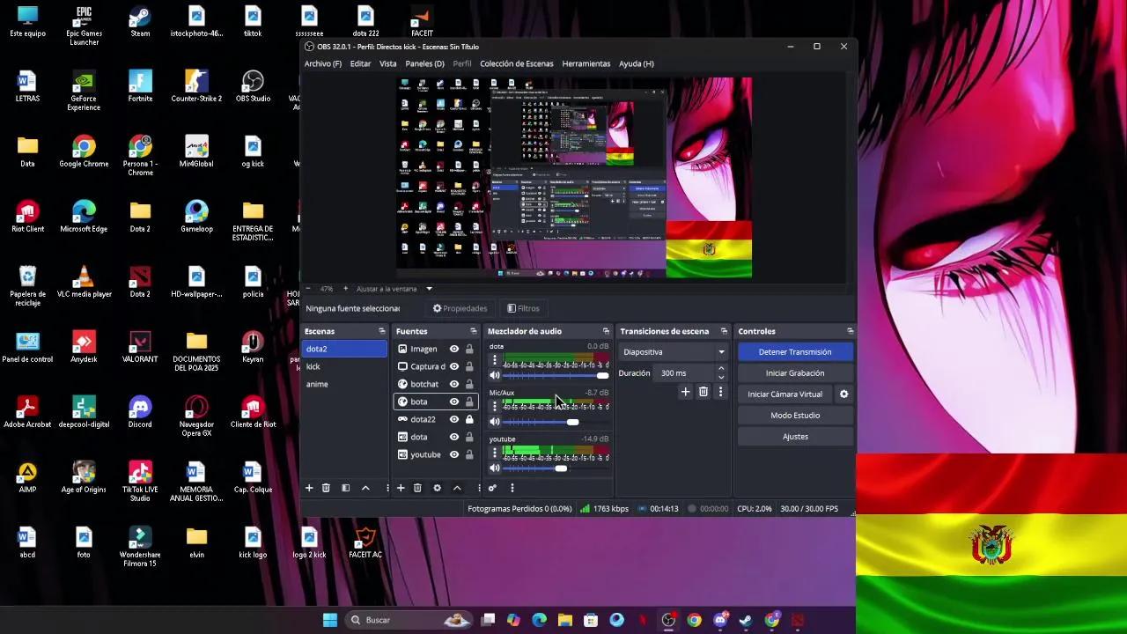Image resolution: width=1127 pixels, height=634 pixels.
Task: Increase Duración with the up stepper arrow
Action: (720, 368)
